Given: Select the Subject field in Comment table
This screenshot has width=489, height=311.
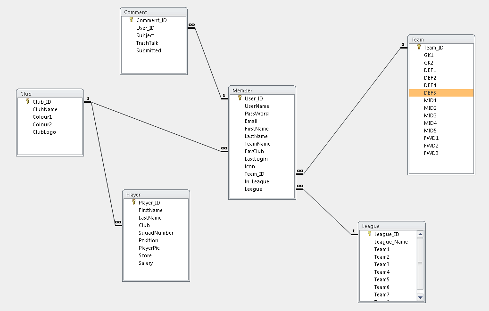Looking at the screenshot, I should click(145, 35).
